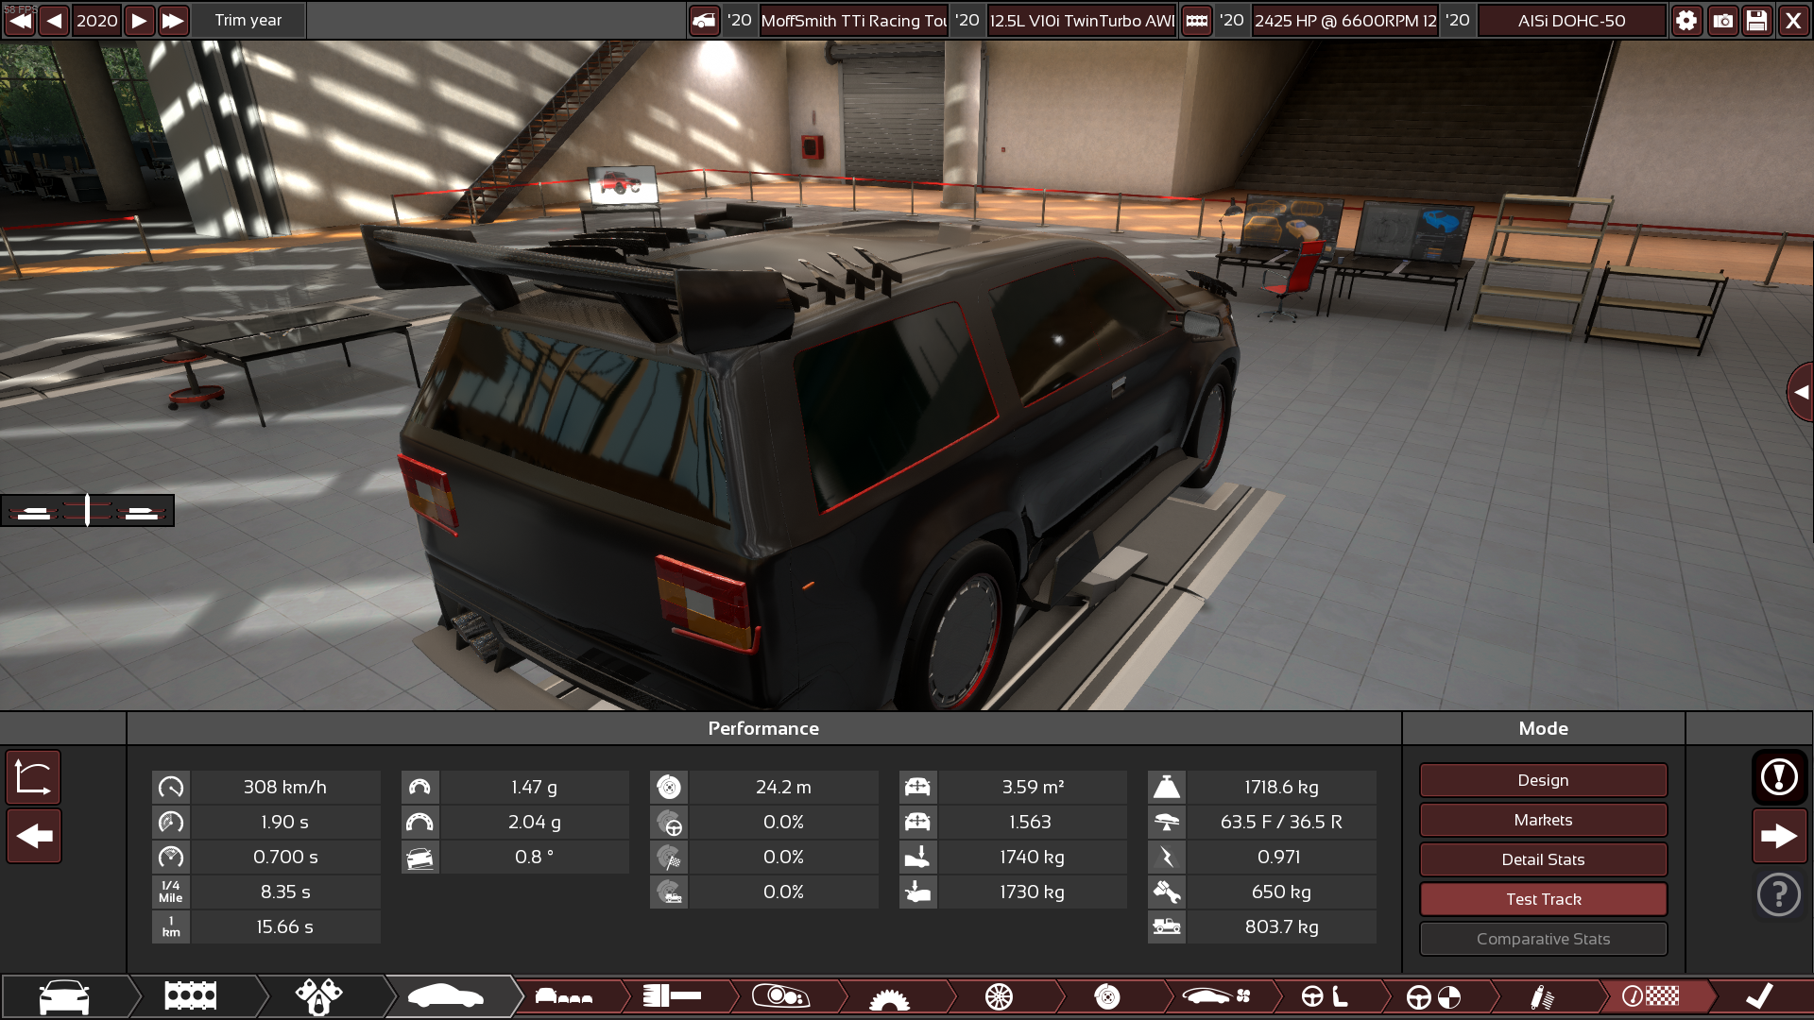This screenshot has width=1814, height=1020.
Task: Open the settings gear icon
Action: click(1686, 21)
